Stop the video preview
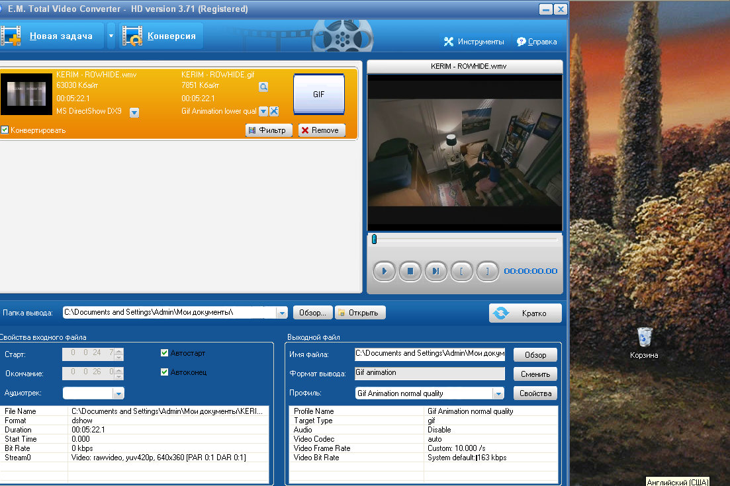The width and height of the screenshot is (730, 486). (410, 271)
